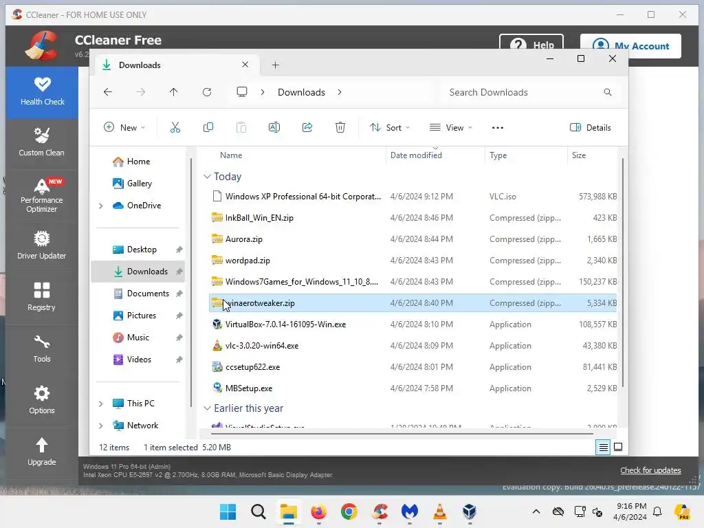Click chevron after Downloads in address bar
The image size is (704, 528).
[340, 92]
